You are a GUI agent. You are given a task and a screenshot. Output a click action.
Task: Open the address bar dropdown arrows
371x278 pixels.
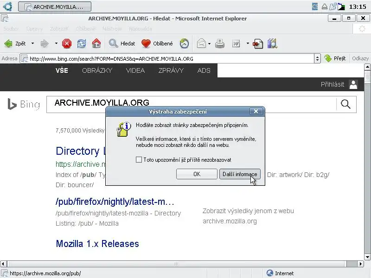[317, 58]
